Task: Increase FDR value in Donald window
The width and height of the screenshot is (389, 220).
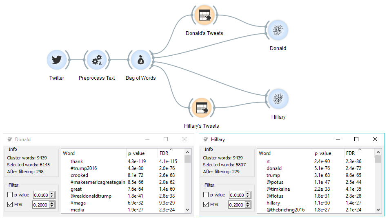Action: click(x=51, y=203)
